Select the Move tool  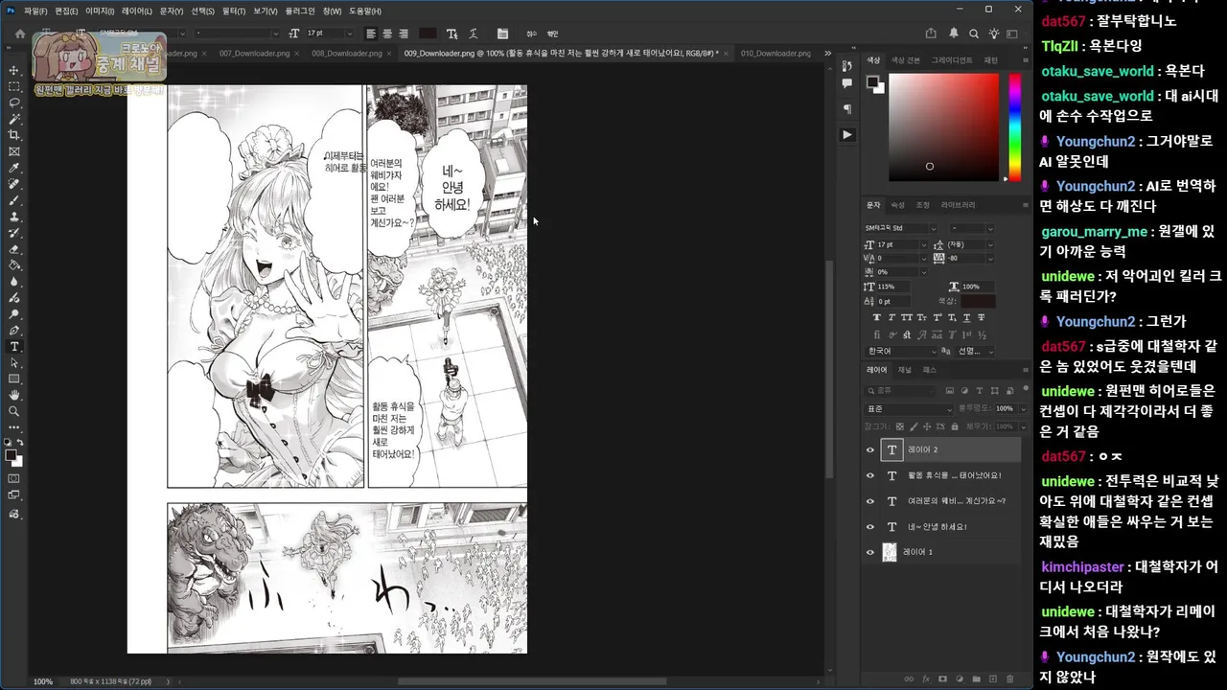click(x=14, y=70)
